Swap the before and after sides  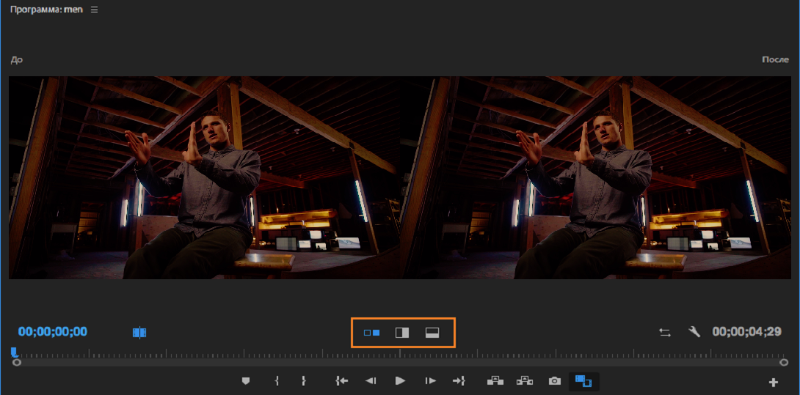(x=665, y=332)
